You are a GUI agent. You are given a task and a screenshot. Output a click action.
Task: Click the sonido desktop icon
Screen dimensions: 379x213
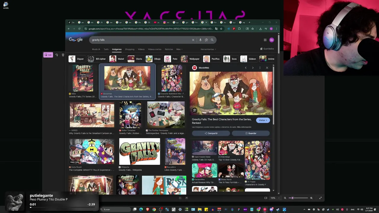pos(6,5)
